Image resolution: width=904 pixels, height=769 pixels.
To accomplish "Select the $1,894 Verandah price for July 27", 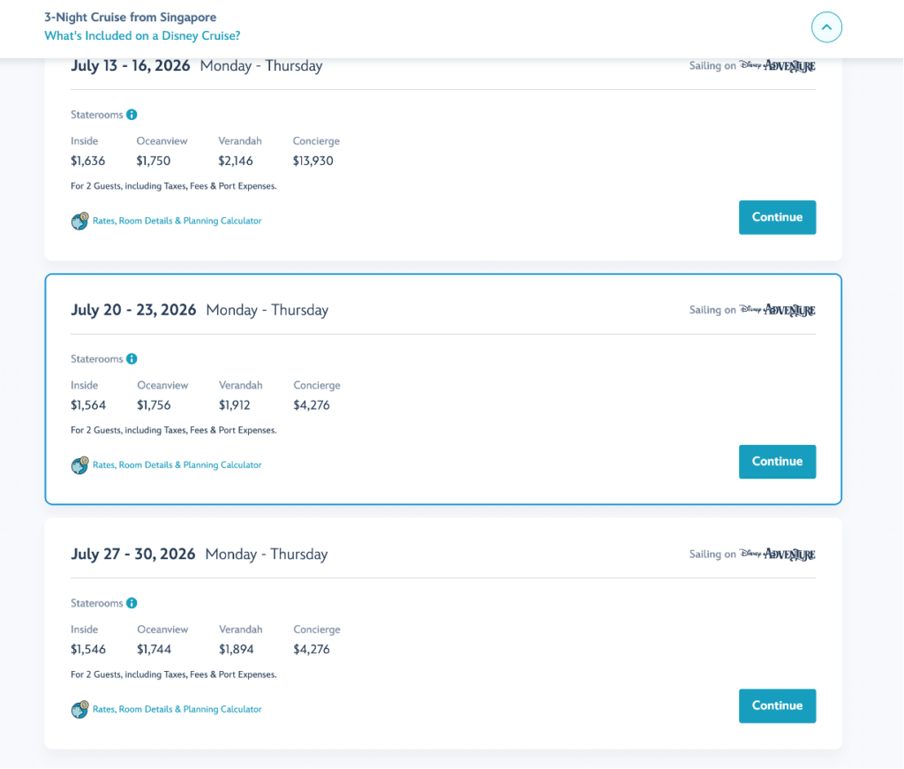I will coord(237,649).
